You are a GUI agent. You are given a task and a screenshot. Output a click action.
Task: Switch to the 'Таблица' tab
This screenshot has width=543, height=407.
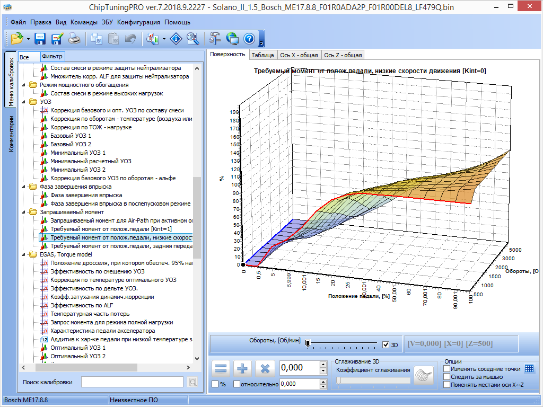(262, 55)
